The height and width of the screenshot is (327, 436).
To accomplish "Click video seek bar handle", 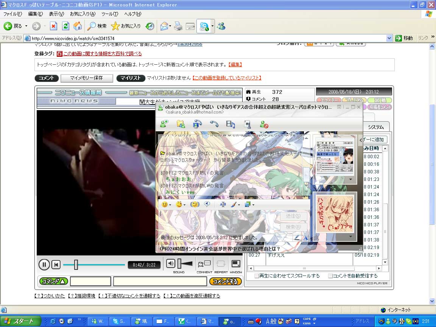I will click(x=76, y=265).
